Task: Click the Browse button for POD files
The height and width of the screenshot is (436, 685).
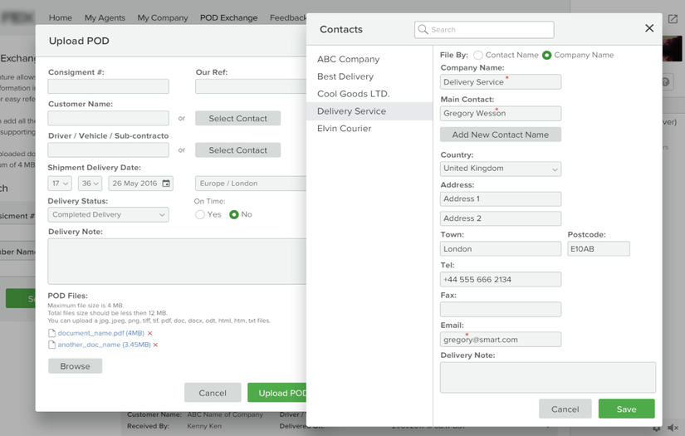Action: 75,366
